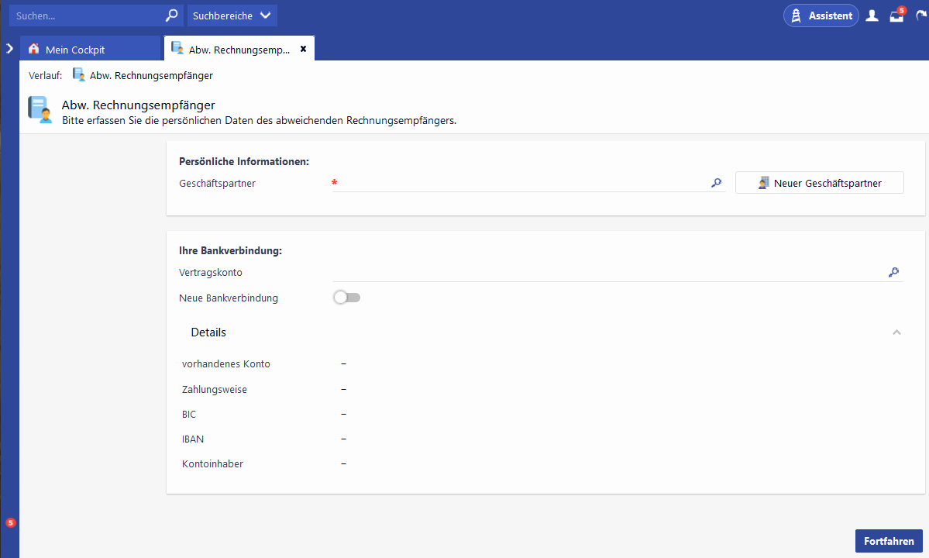Expand the left sidebar with arrow
Image resolution: width=929 pixels, height=558 pixels.
(9, 48)
